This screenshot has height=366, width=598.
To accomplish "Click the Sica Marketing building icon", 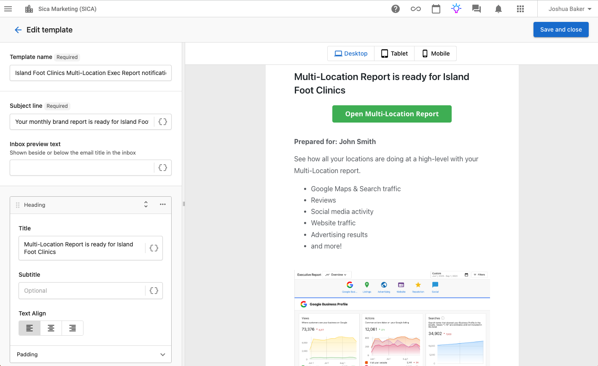I will [x=29, y=9].
